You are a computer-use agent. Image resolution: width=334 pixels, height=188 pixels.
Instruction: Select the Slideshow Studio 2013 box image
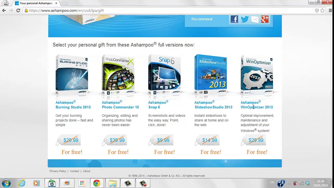[211, 74]
